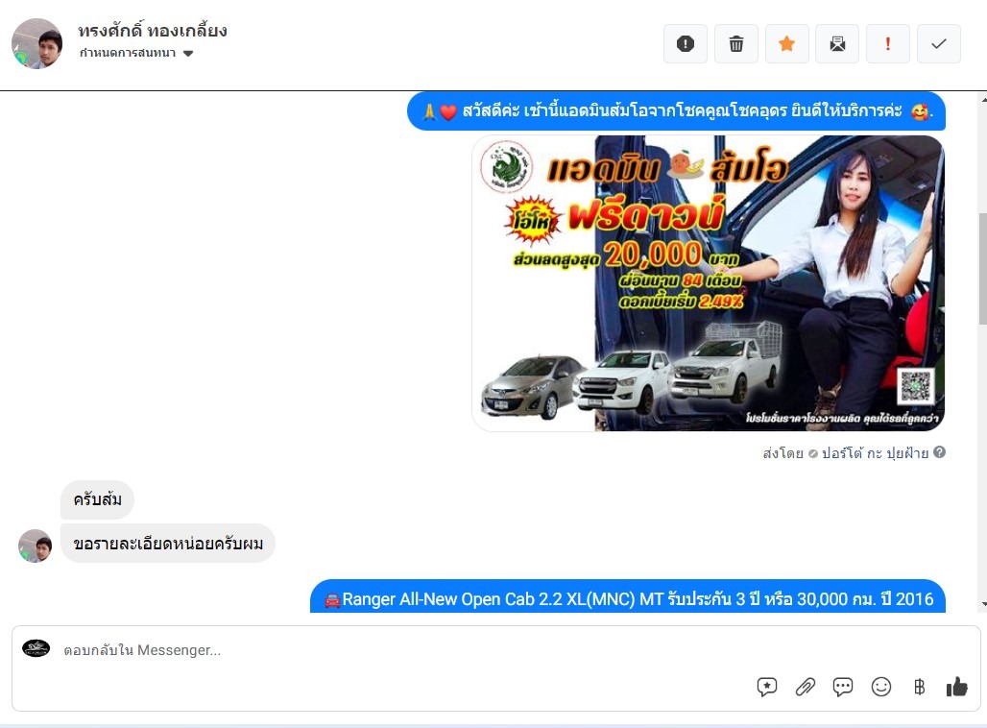Viewport: 987px width, 728px height.
Task: Open emoji picker smiley icon
Action: tap(881, 687)
